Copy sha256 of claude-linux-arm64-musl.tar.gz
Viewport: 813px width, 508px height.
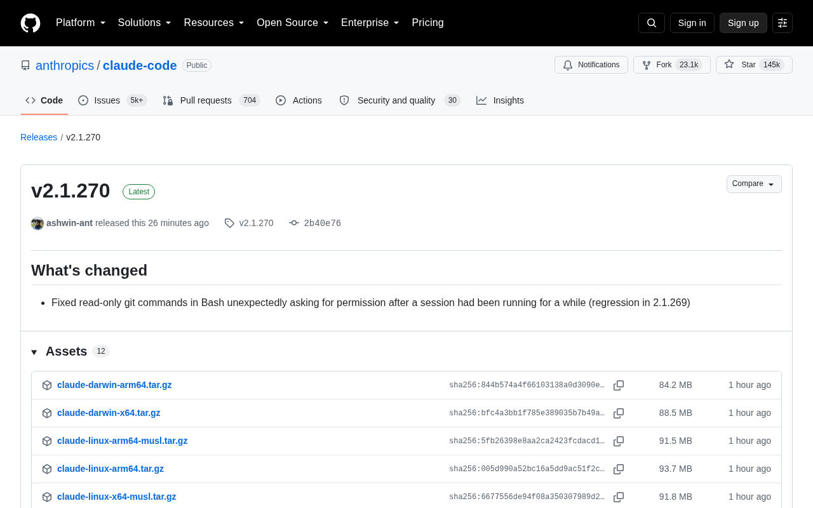tap(619, 441)
